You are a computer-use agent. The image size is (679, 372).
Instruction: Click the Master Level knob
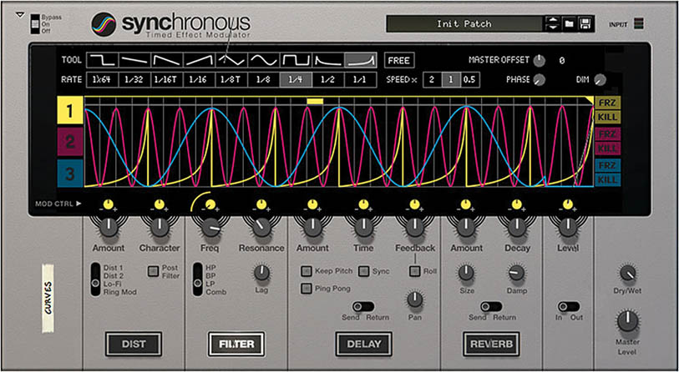626,320
